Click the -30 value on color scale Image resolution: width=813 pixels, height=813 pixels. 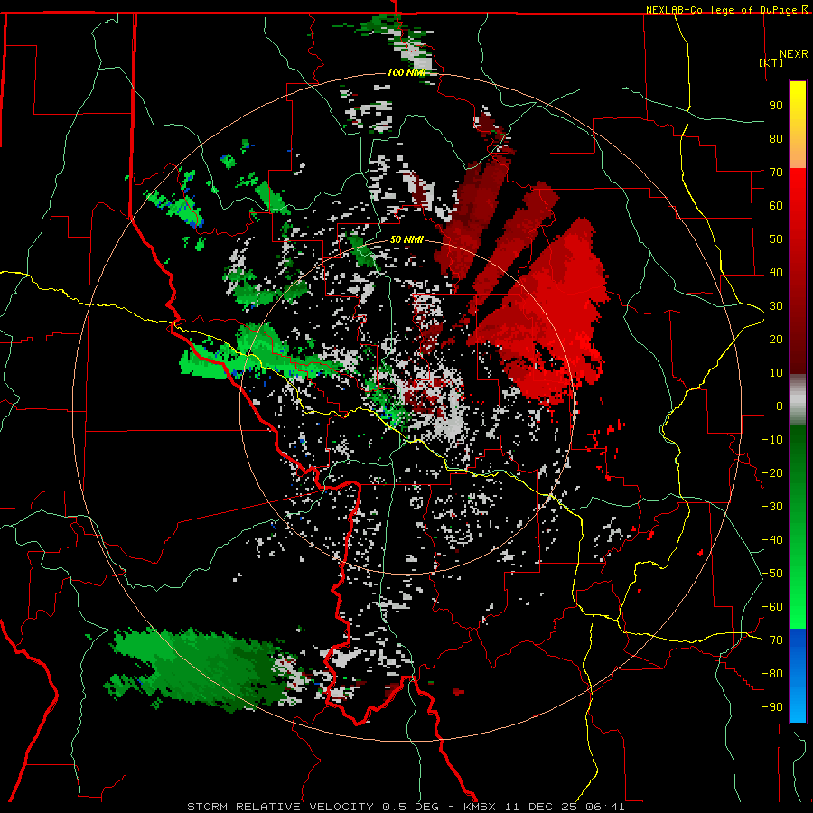pos(772,507)
